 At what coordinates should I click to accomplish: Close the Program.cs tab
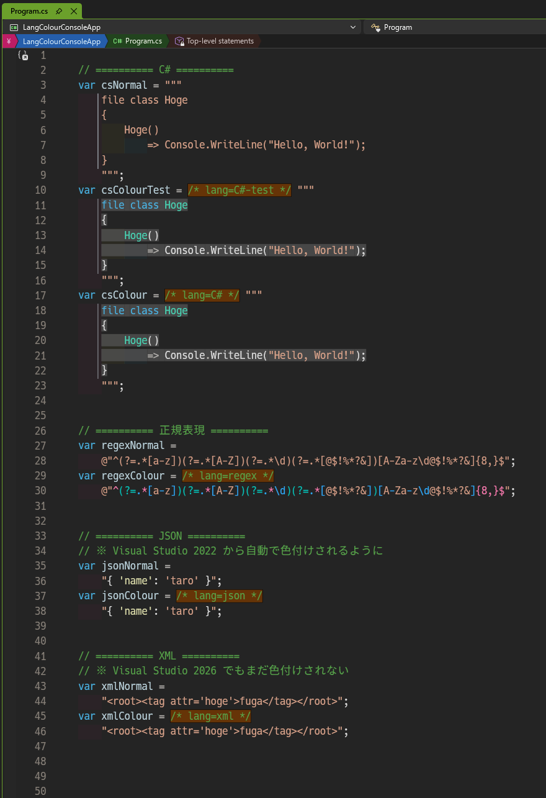click(x=73, y=11)
